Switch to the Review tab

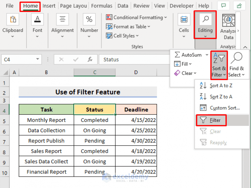pos(141,6)
